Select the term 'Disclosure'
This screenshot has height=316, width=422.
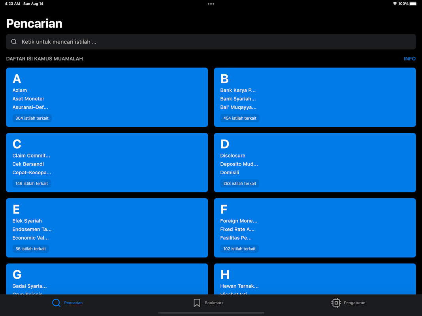click(232, 156)
